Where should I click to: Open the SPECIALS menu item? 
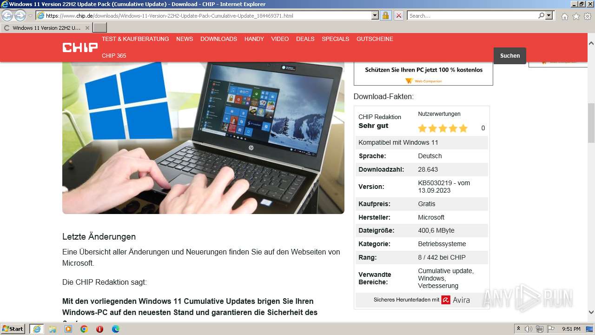click(x=335, y=39)
